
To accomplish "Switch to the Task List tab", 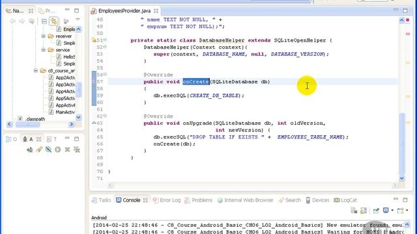I will tap(52, 139).
